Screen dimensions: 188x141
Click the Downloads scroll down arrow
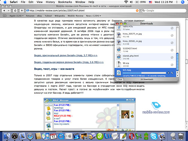click(177, 76)
